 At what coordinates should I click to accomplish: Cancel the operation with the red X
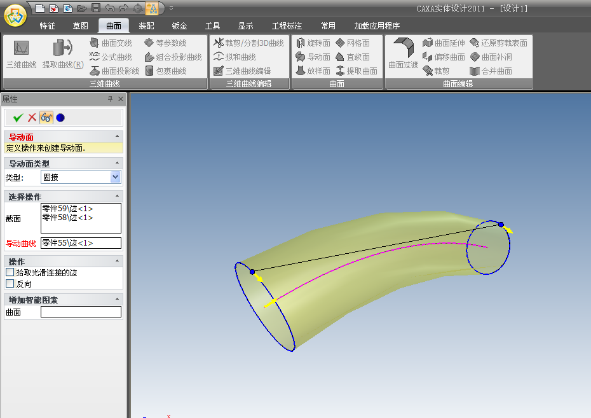(x=32, y=118)
